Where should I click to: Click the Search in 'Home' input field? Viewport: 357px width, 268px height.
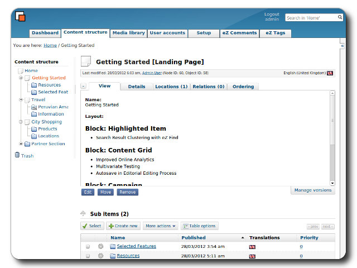point(310,18)
